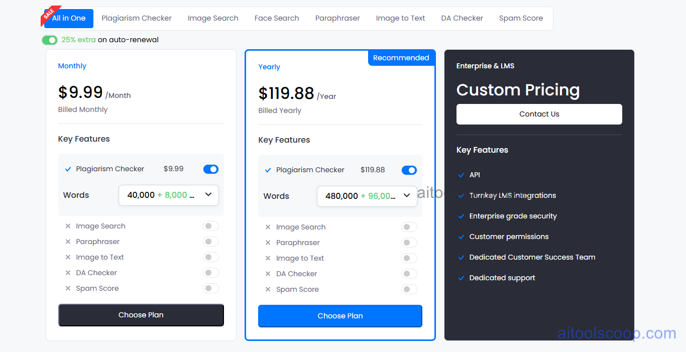Click the Dedicated Customer Success Team text

pos(532,257)
